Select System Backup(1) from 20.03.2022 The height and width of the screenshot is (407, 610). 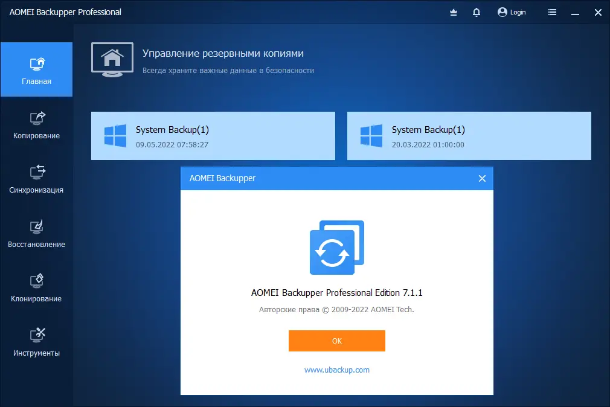tap(469, 136)
